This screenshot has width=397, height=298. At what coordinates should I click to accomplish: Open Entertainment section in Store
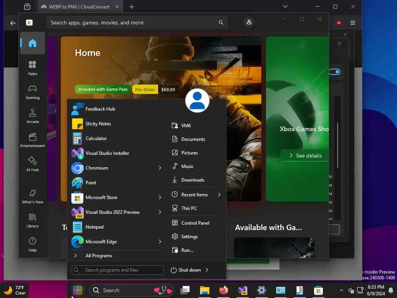[33, 140]
